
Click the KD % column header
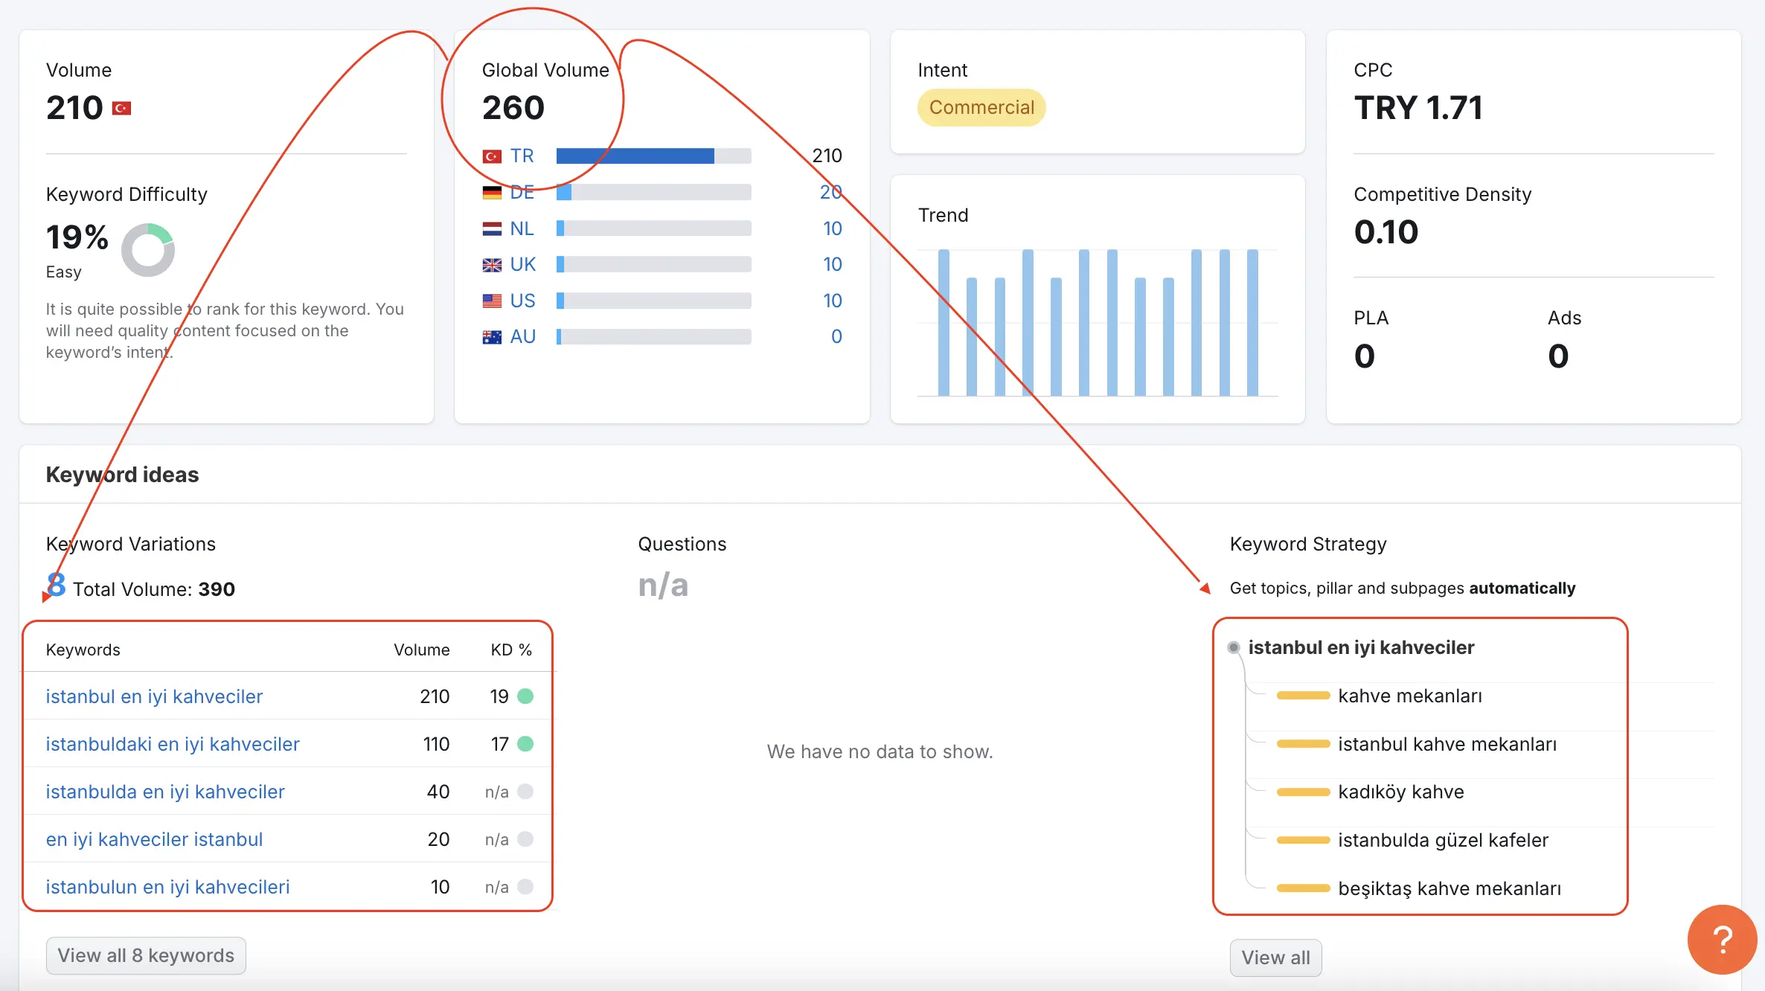tap(511, 650)
